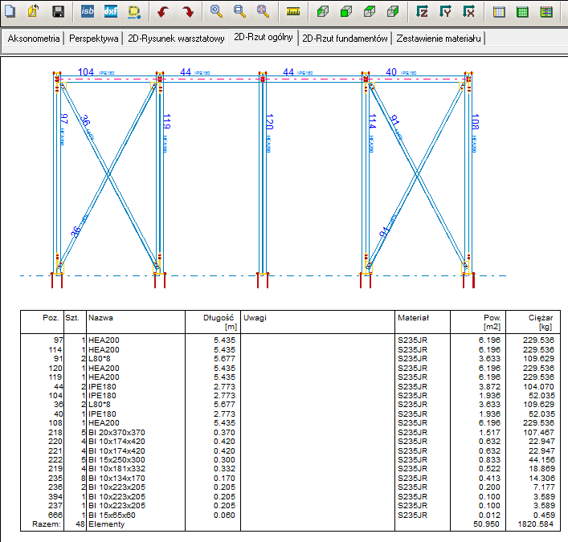The height and width of the screenshot is (542, 568).
Task: Click the green table list icon
Action: pos(522,12)
